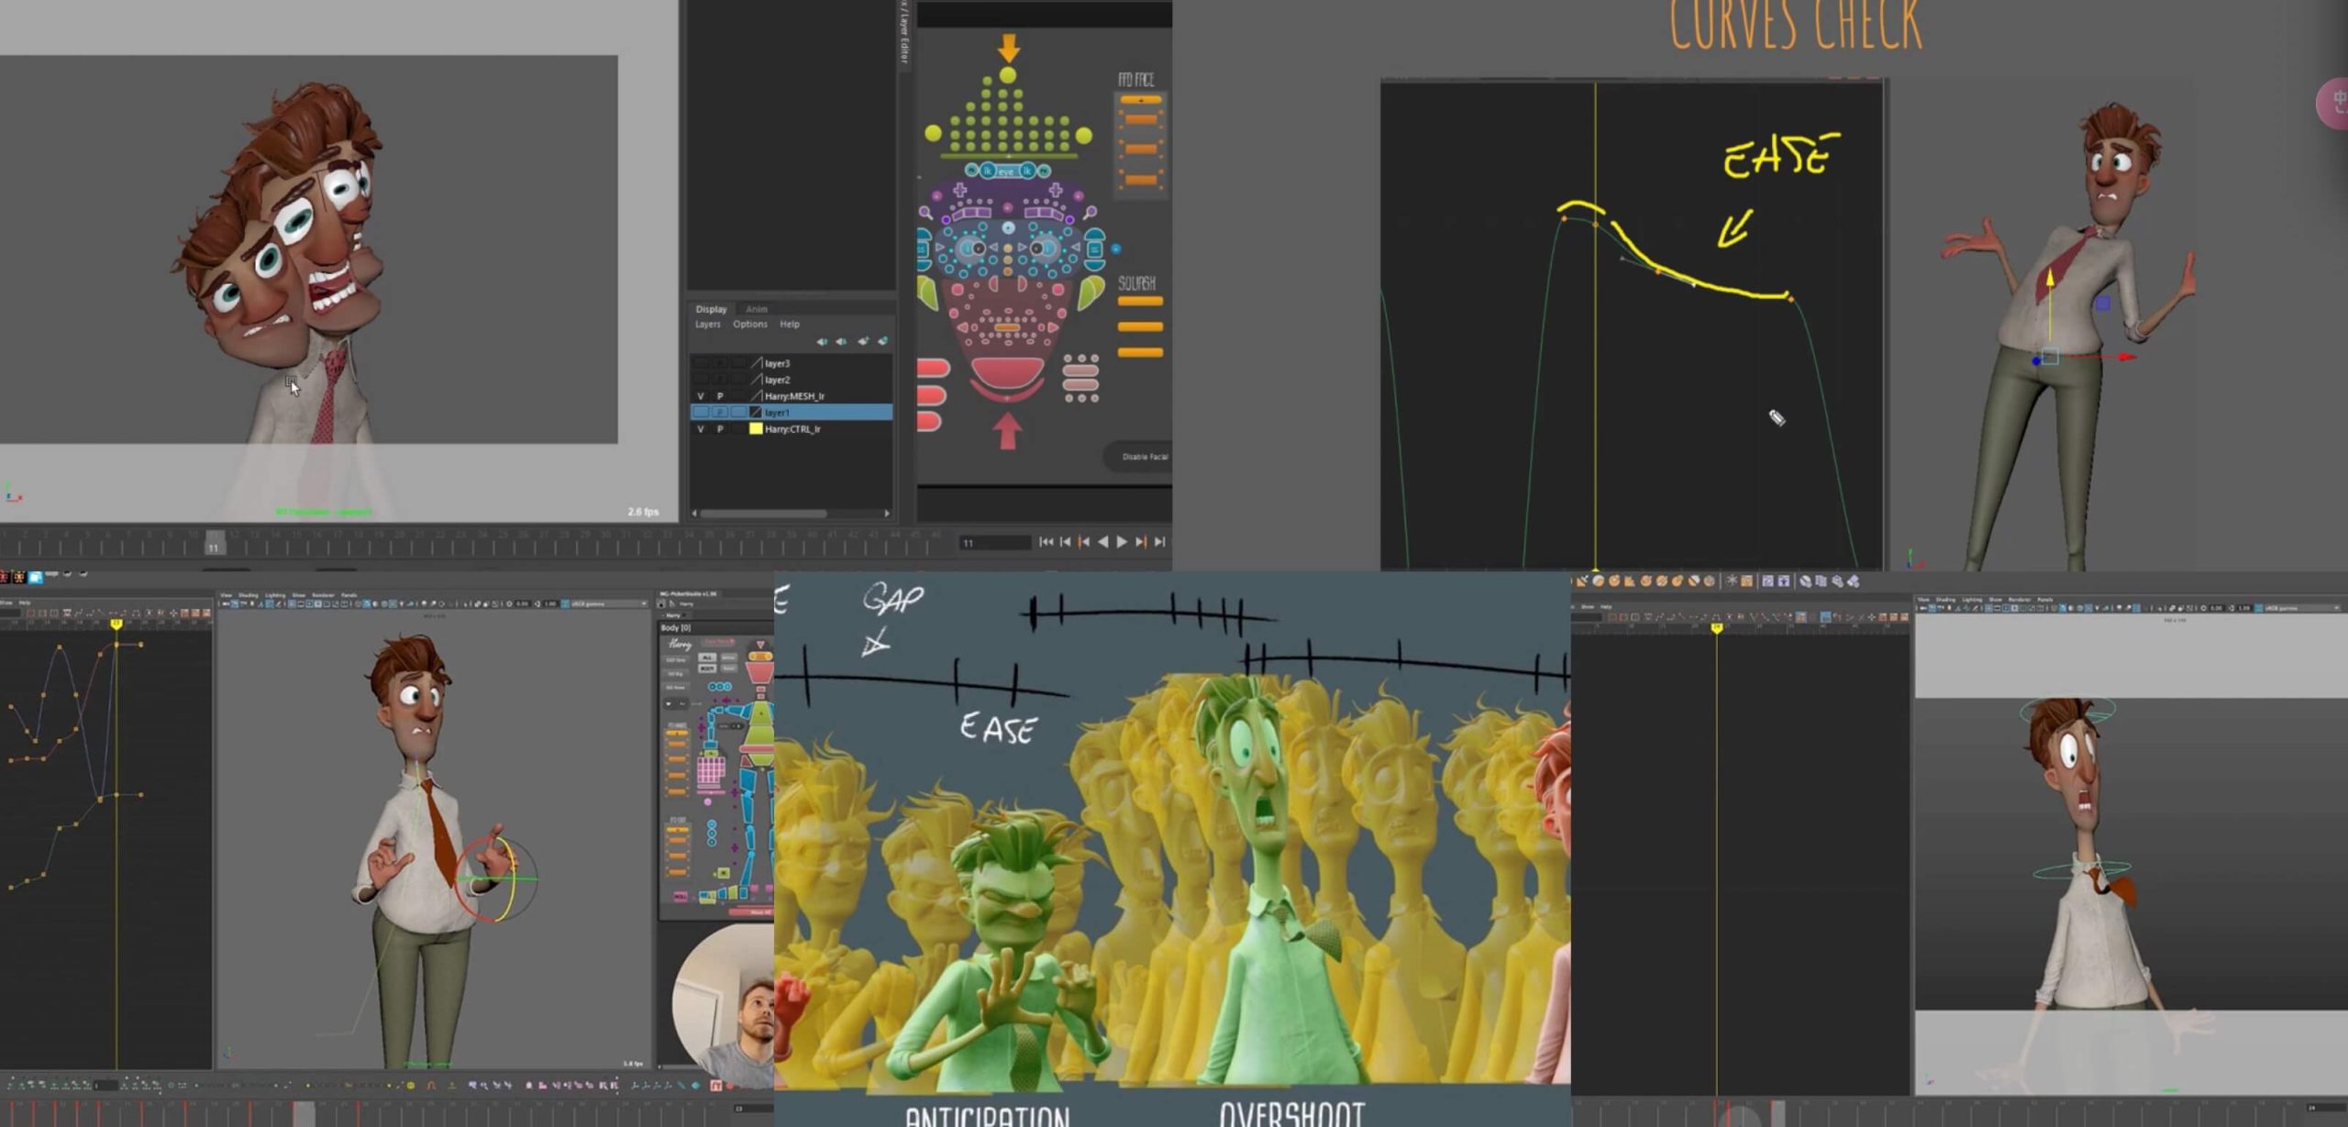Open Lighting menu in bottom-right viewport

(1972, 600)
